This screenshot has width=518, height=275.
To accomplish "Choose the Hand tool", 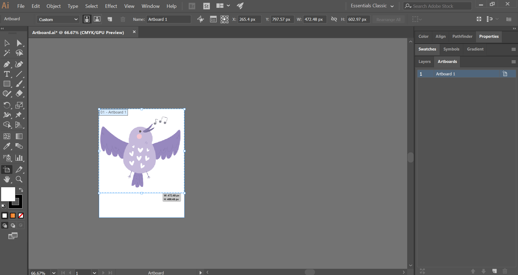I will pos(7,179).
